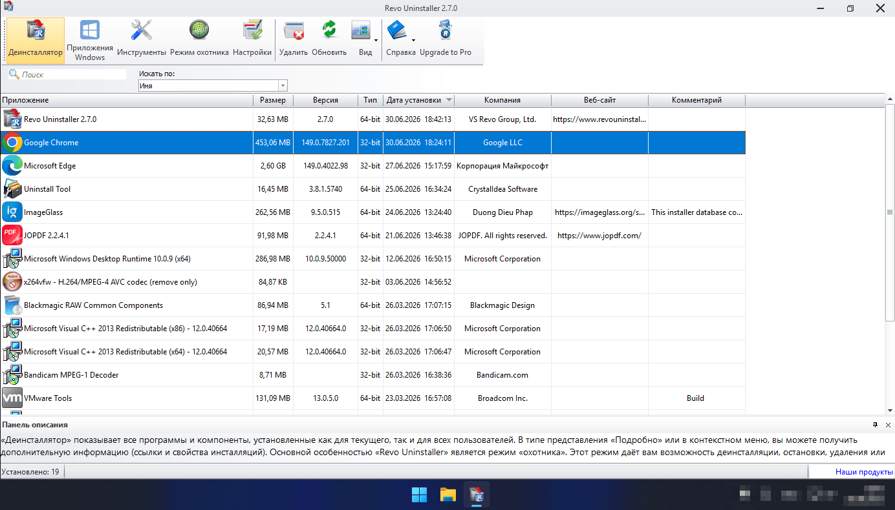
Task: Open File Explorer from the taskbar
Action: point(448,495)
